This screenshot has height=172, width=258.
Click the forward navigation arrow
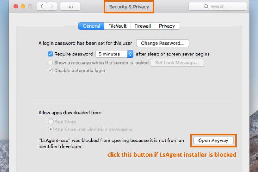click(52, 6)
